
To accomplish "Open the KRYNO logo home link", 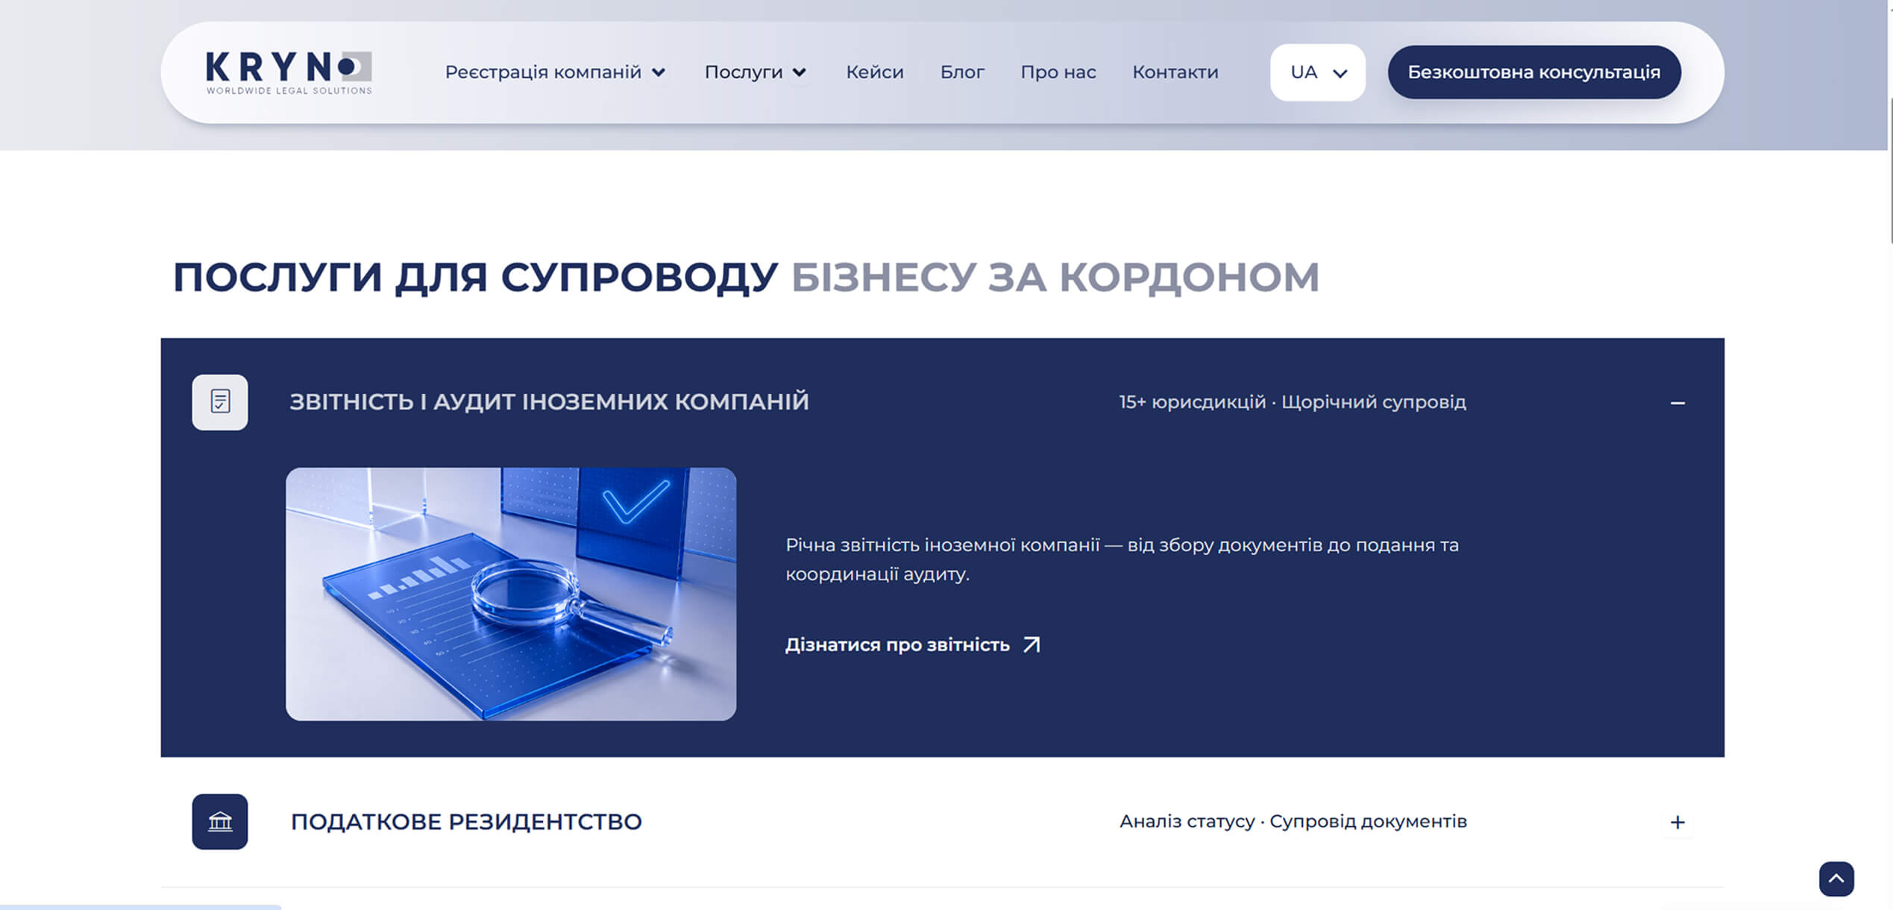I will click(289, 72).
